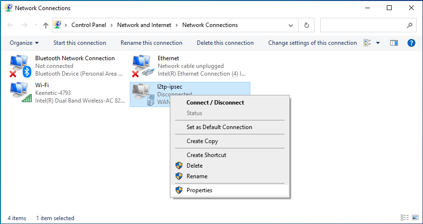
Task: Click Network Connections breadcrumb
Action: click(x=210, y=25)
